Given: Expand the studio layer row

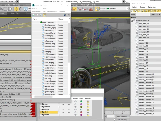Looking at the screenshot, I should [x=41, y=112].
